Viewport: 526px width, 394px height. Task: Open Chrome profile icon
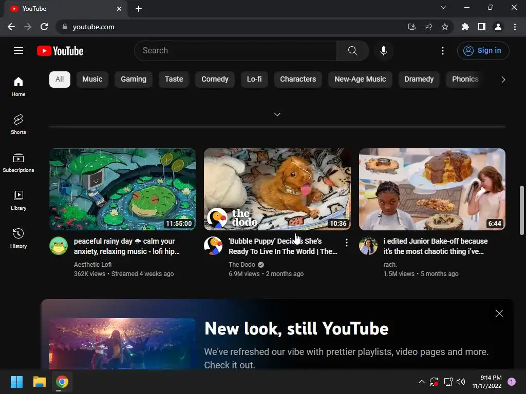[x=498, y=27]
